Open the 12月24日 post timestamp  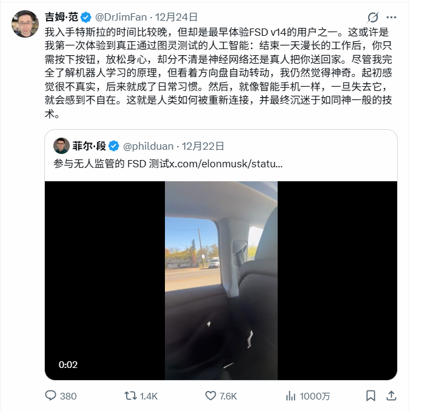[x=176, y=17]
